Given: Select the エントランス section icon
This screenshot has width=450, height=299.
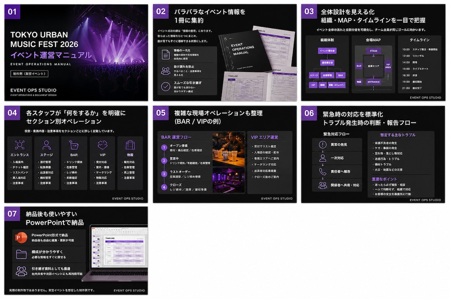Looking at the screenshot, I should (20, 145).
